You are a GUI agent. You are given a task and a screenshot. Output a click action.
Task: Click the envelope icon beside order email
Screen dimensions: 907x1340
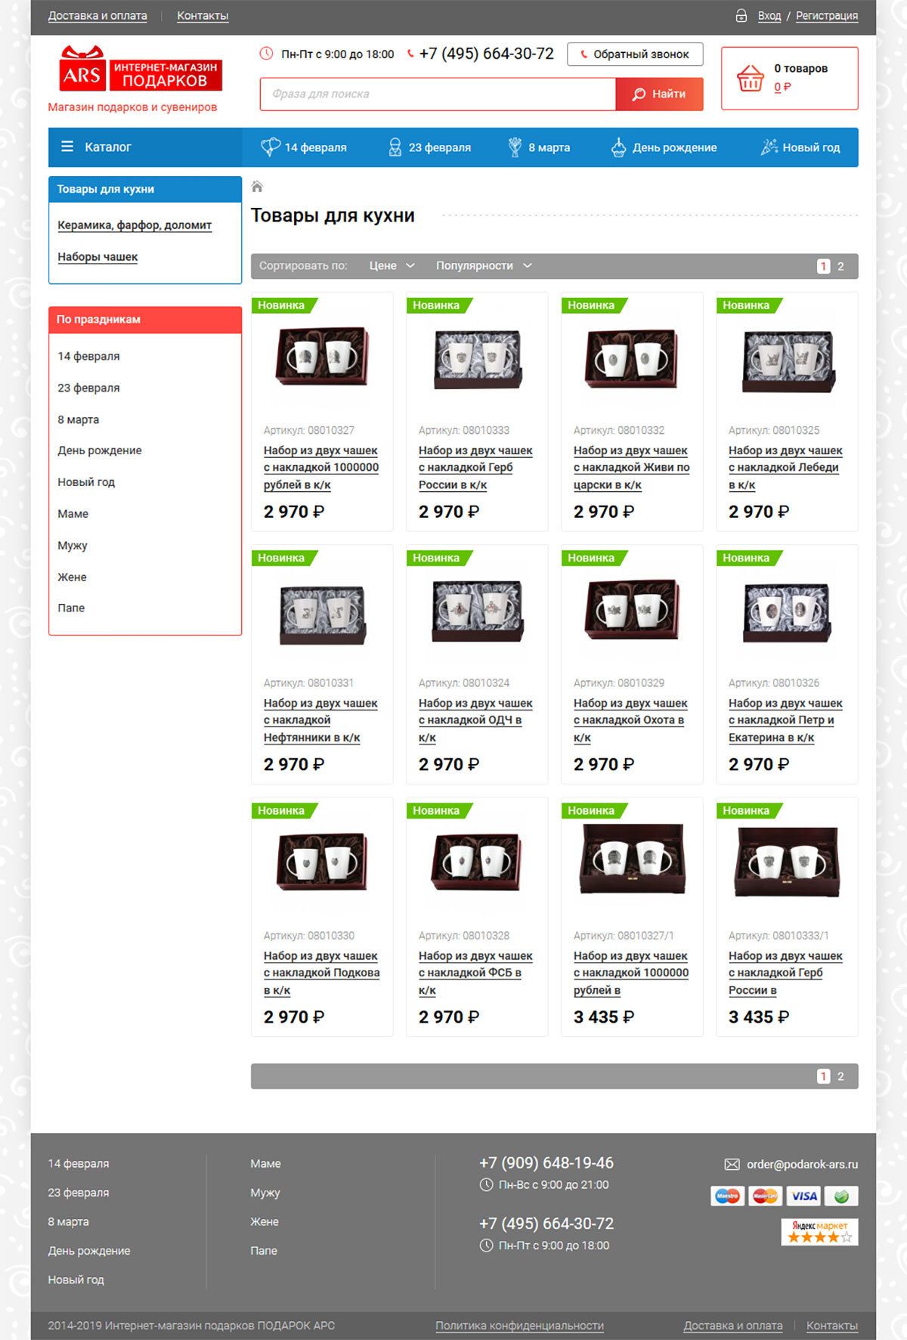click(732, 1164)
